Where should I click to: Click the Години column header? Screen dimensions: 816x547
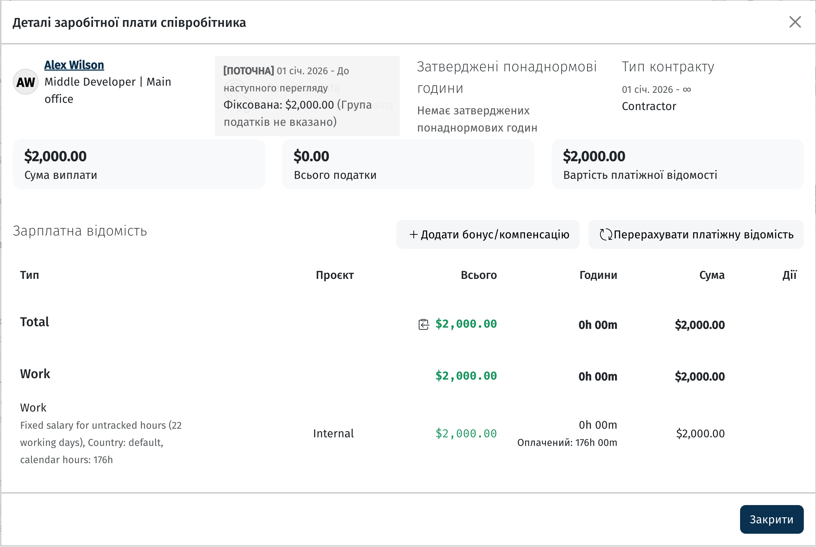coord(598,275)
